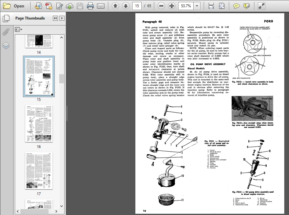Open the thumbnails options menu dropdown

click(19, 30)
